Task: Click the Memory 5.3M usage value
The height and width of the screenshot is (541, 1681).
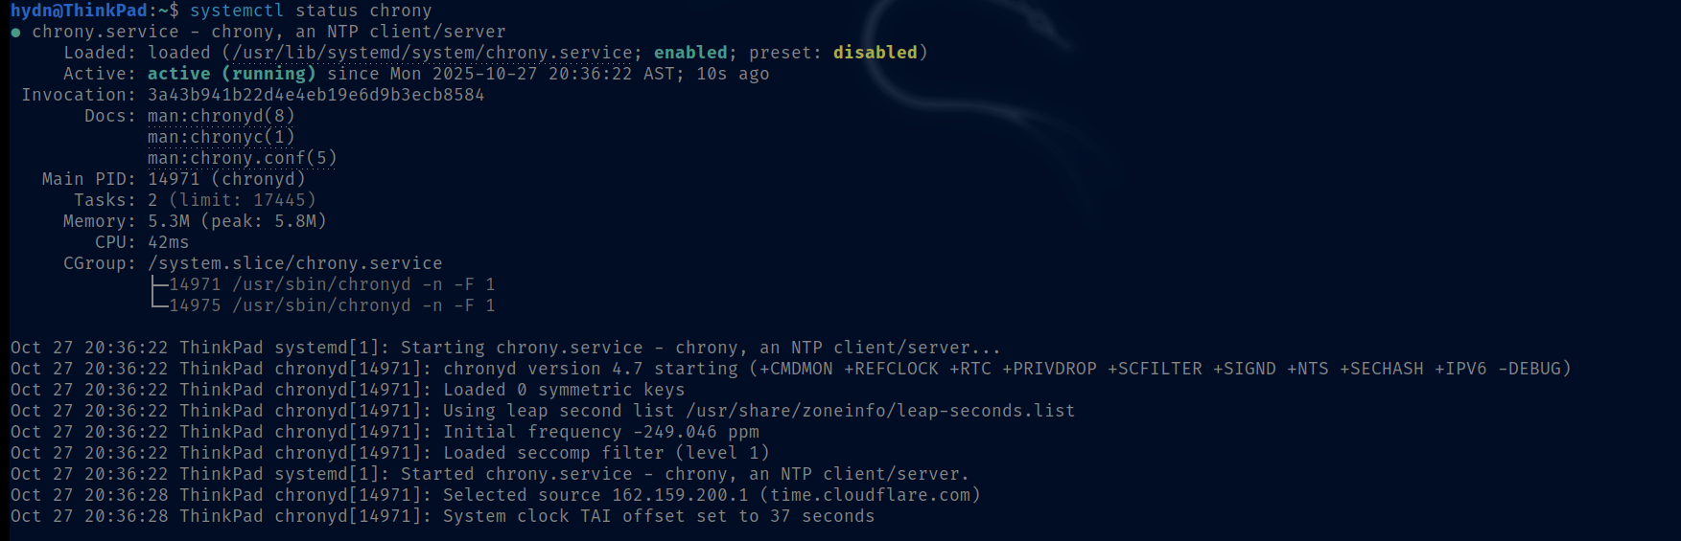Action: point(168,221)
